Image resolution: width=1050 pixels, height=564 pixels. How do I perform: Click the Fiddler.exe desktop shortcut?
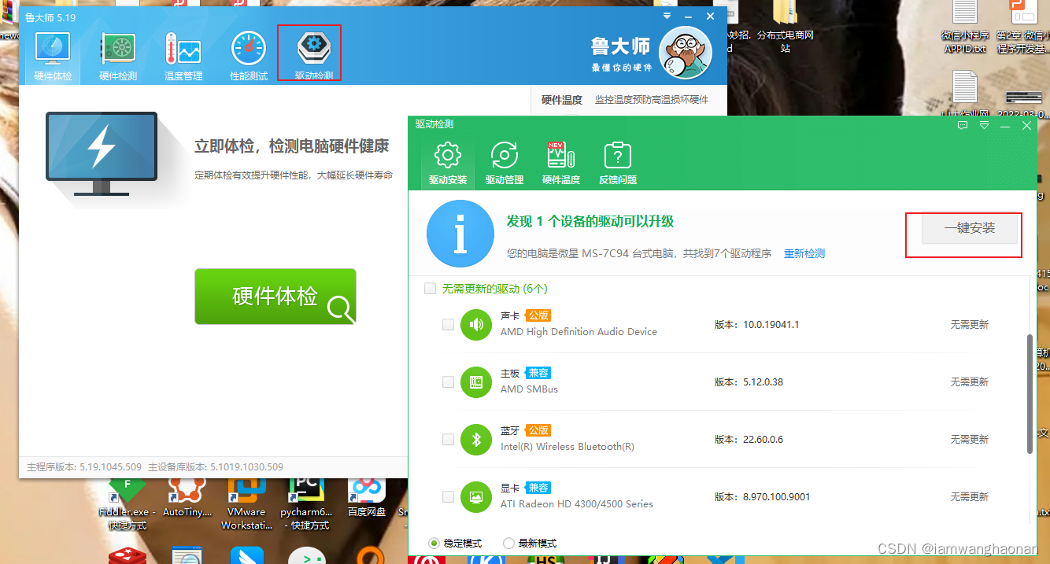tap(128, 503)
